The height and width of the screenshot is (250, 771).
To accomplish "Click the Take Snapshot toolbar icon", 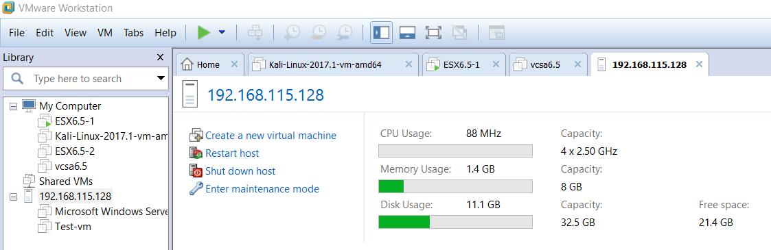I will 292,32.
